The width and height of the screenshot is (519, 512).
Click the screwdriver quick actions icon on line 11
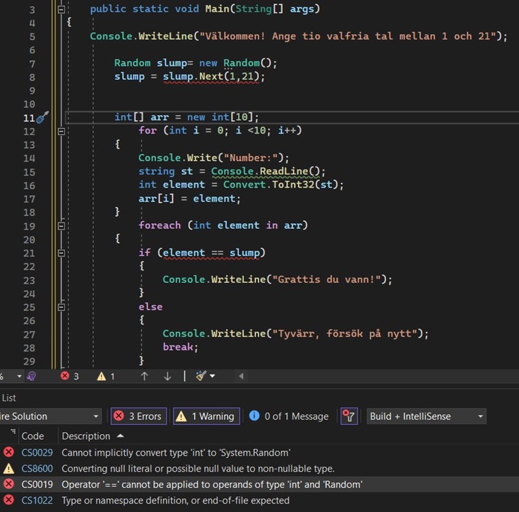click(x=43, y=117)
